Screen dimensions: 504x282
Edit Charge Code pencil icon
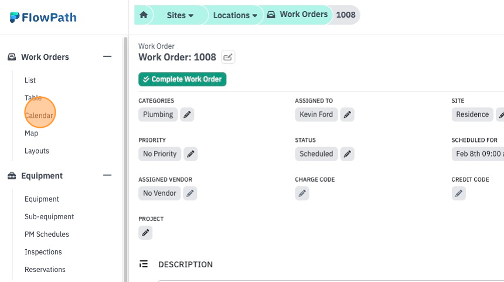point(302,193)
